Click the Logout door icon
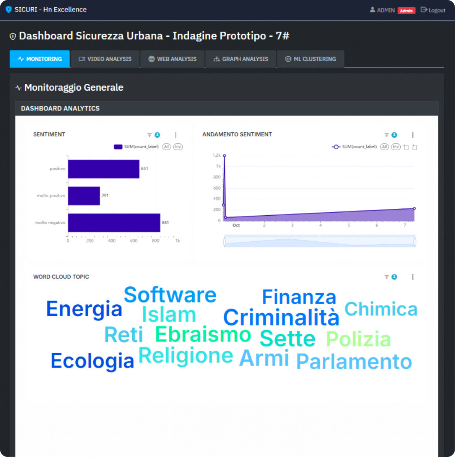Image resolution: width=455 pixels, height=457 pixels. 423,9
